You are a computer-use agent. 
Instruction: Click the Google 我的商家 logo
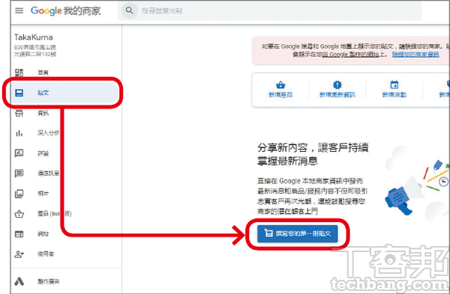pyautogui.click(x=66, y=11)
